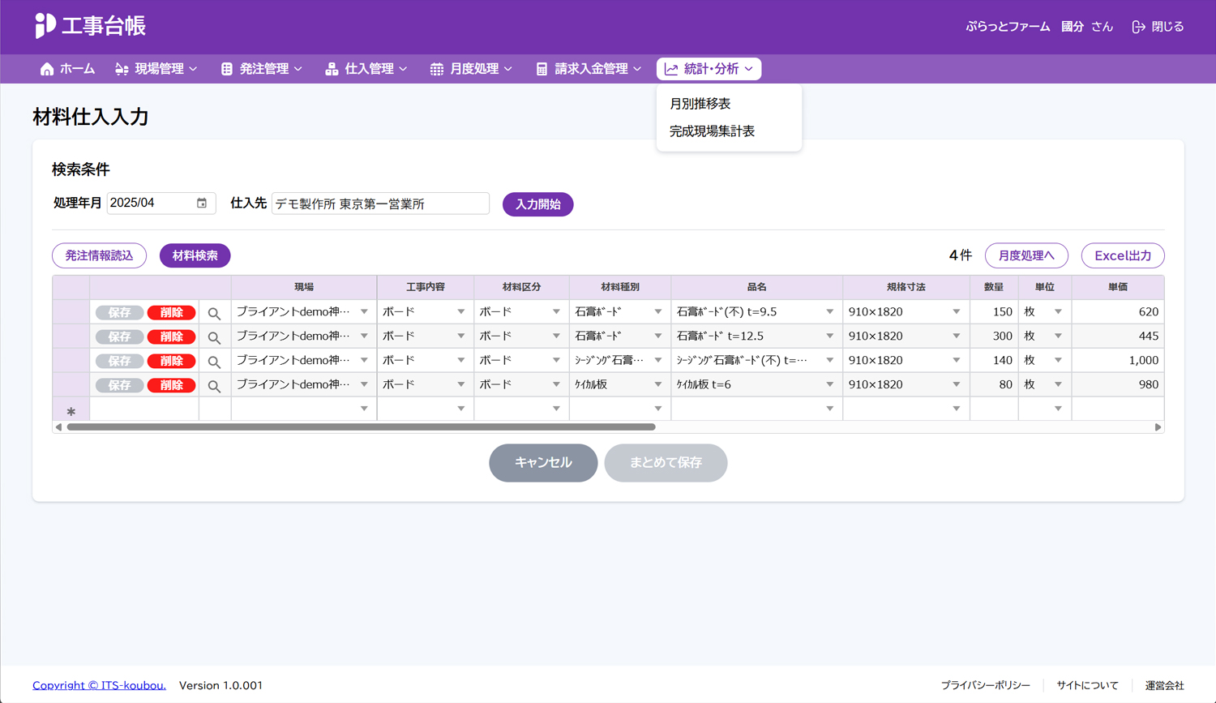Click the キャンセル button
The height and width of the screenshot is (703, 1216).
click(x=543, y=462)
